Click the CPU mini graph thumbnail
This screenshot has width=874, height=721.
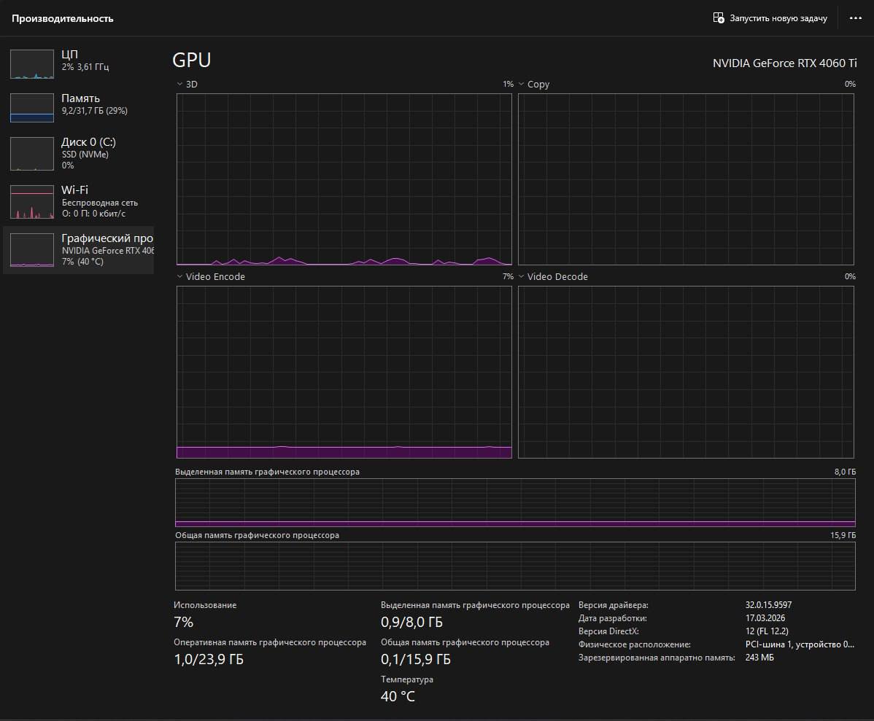[32, 64]
